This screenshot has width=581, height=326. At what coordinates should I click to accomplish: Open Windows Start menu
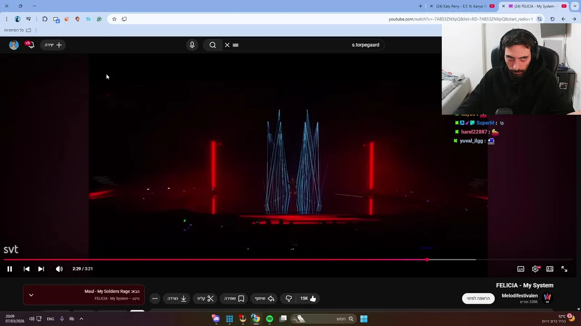click(364, 319)
